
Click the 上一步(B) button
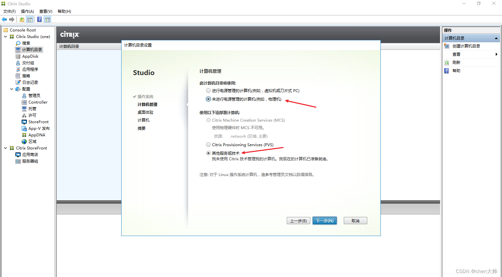(x=299, y=221)
